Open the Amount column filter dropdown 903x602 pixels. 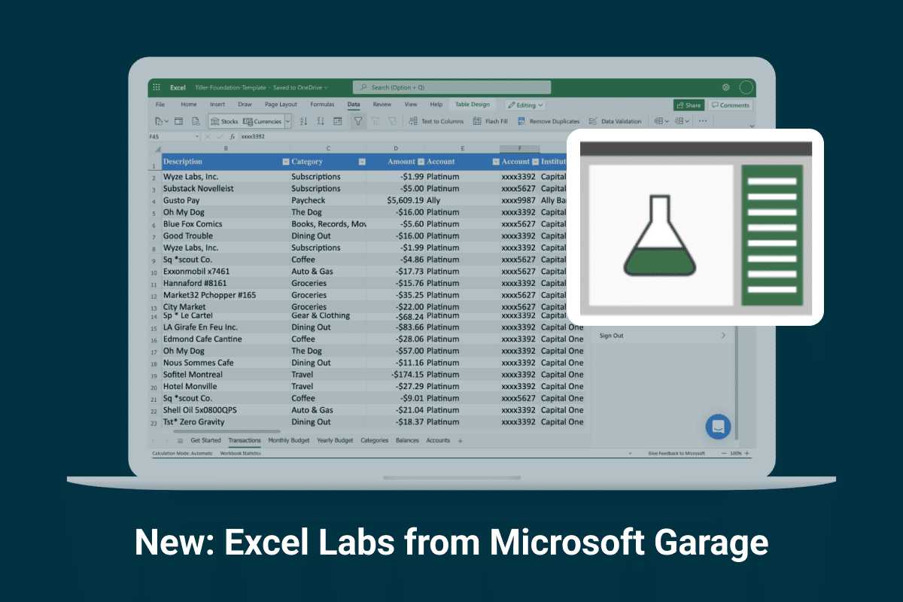pos(421,162)
